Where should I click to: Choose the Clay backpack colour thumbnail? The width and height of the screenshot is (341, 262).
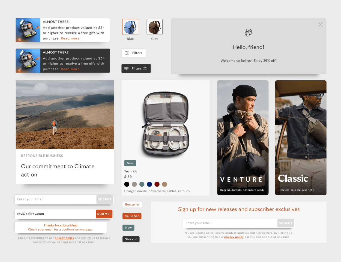pyautogui.click(x=155, y=27)
